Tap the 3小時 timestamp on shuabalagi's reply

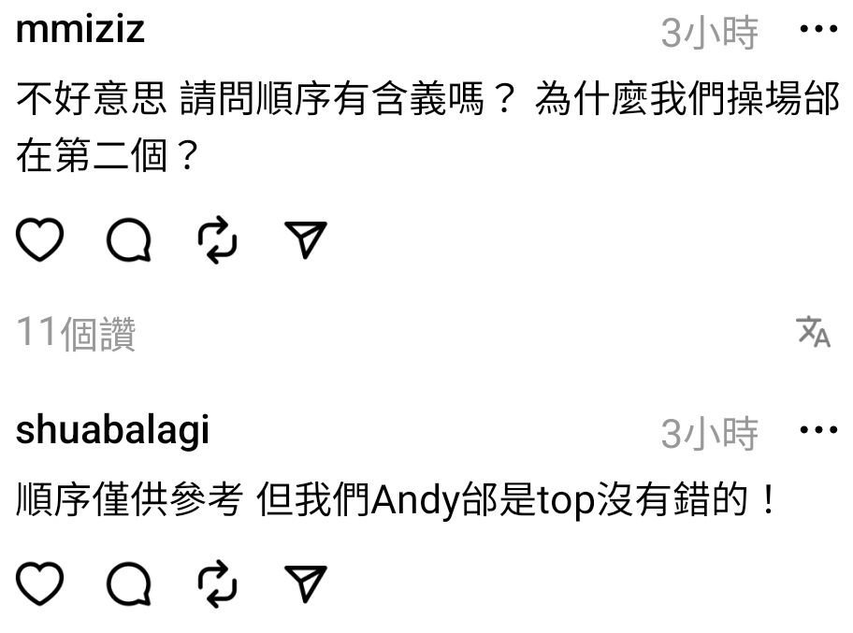(709, 434)
